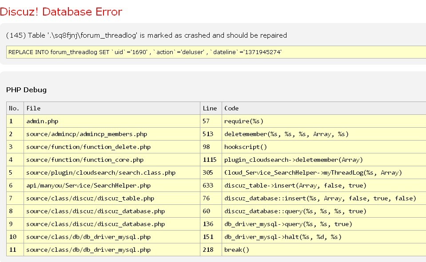Screen dimensions: 426x262
Task: Click line number "305" cell
Action: [211, 172]
